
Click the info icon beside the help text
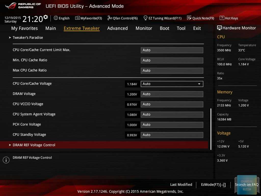[x=6, y=160]
